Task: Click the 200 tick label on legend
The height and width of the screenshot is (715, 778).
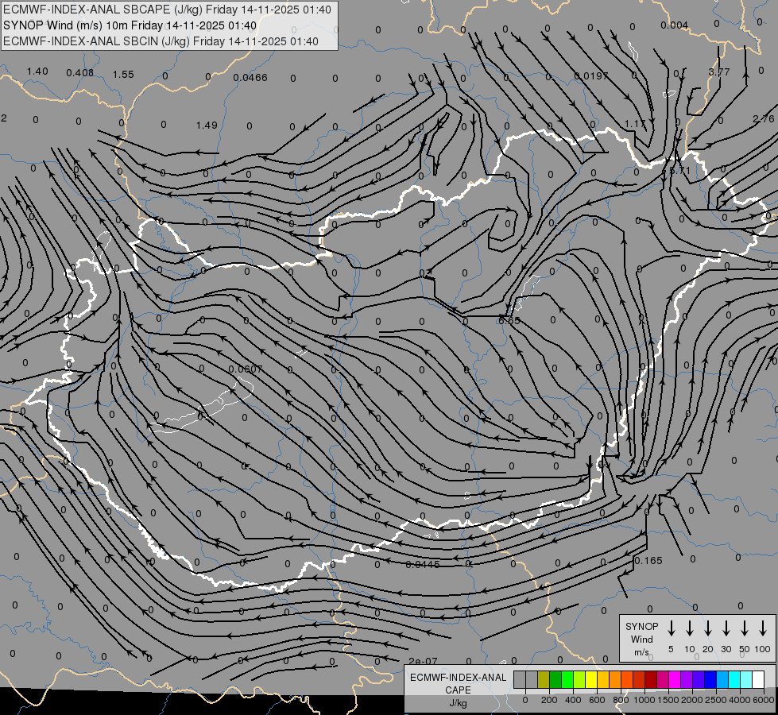Action: tap(549, 700)
